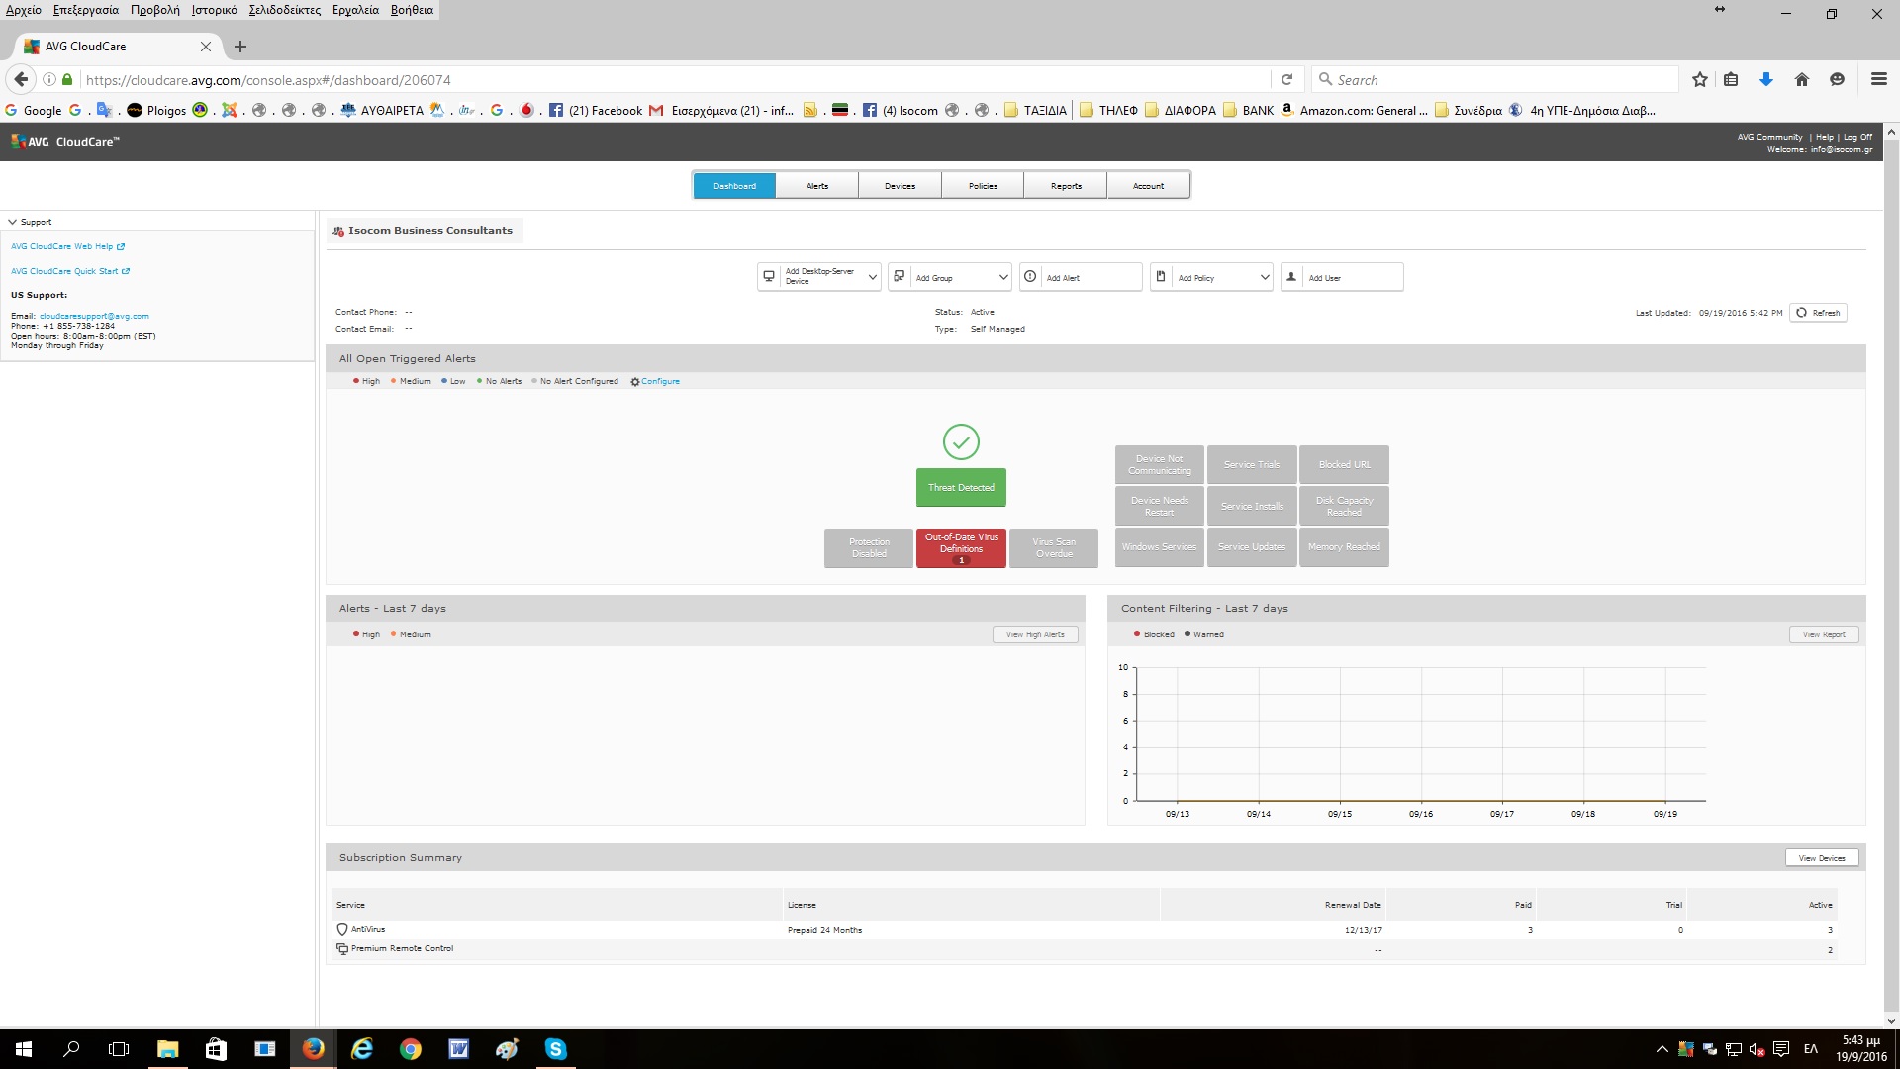Open the Ploigos bookmark
The height and width of the screenshot is (1069, 1900).
click(x=157, y=111)
